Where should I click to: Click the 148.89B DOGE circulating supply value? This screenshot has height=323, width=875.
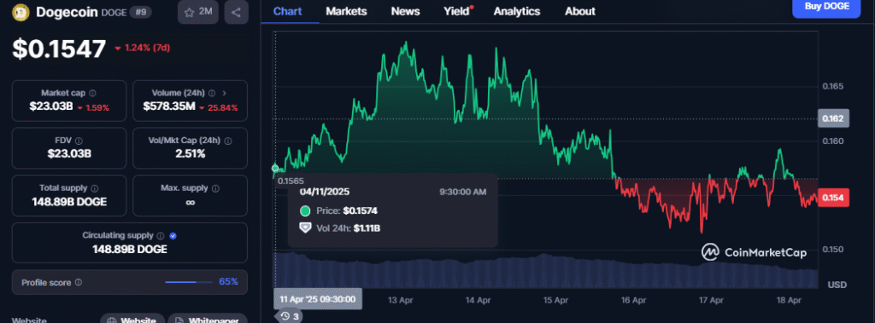(130, 250)
